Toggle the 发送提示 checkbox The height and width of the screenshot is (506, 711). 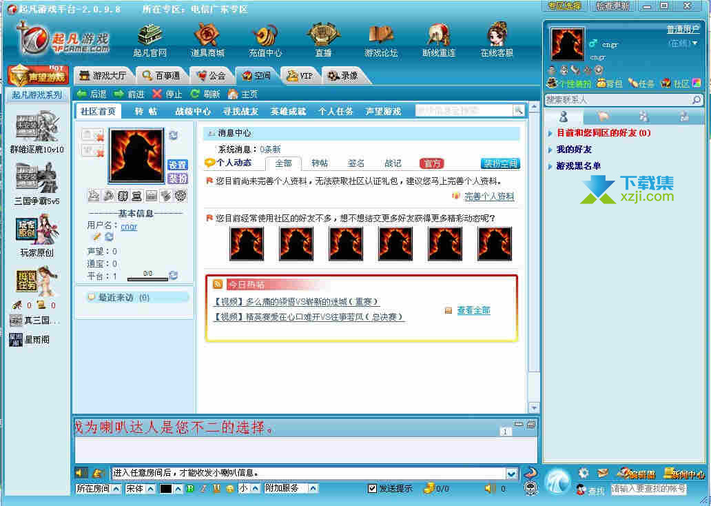point(372,488)
